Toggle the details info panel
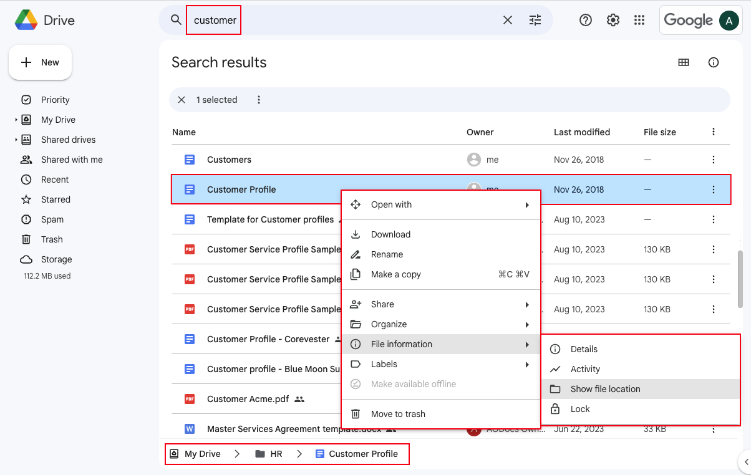Image resolution: width=751 pixels, height=475 pixels. coord(714,62)
